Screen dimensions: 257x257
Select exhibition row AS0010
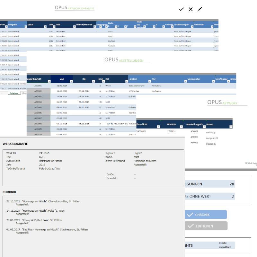38,134
